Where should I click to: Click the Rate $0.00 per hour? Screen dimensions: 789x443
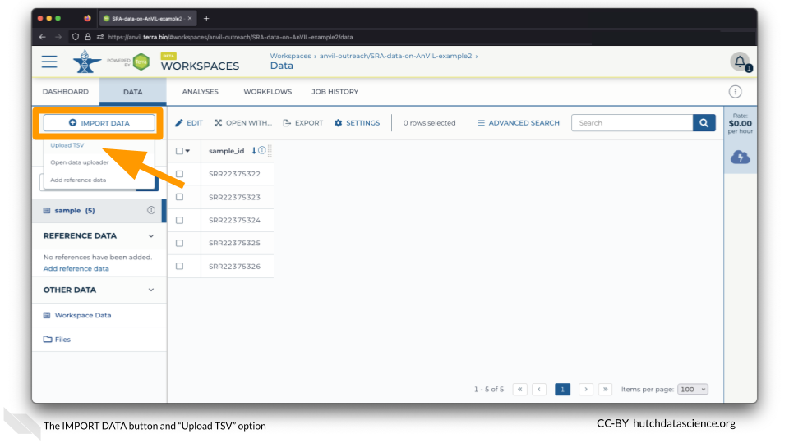(741, 124)
